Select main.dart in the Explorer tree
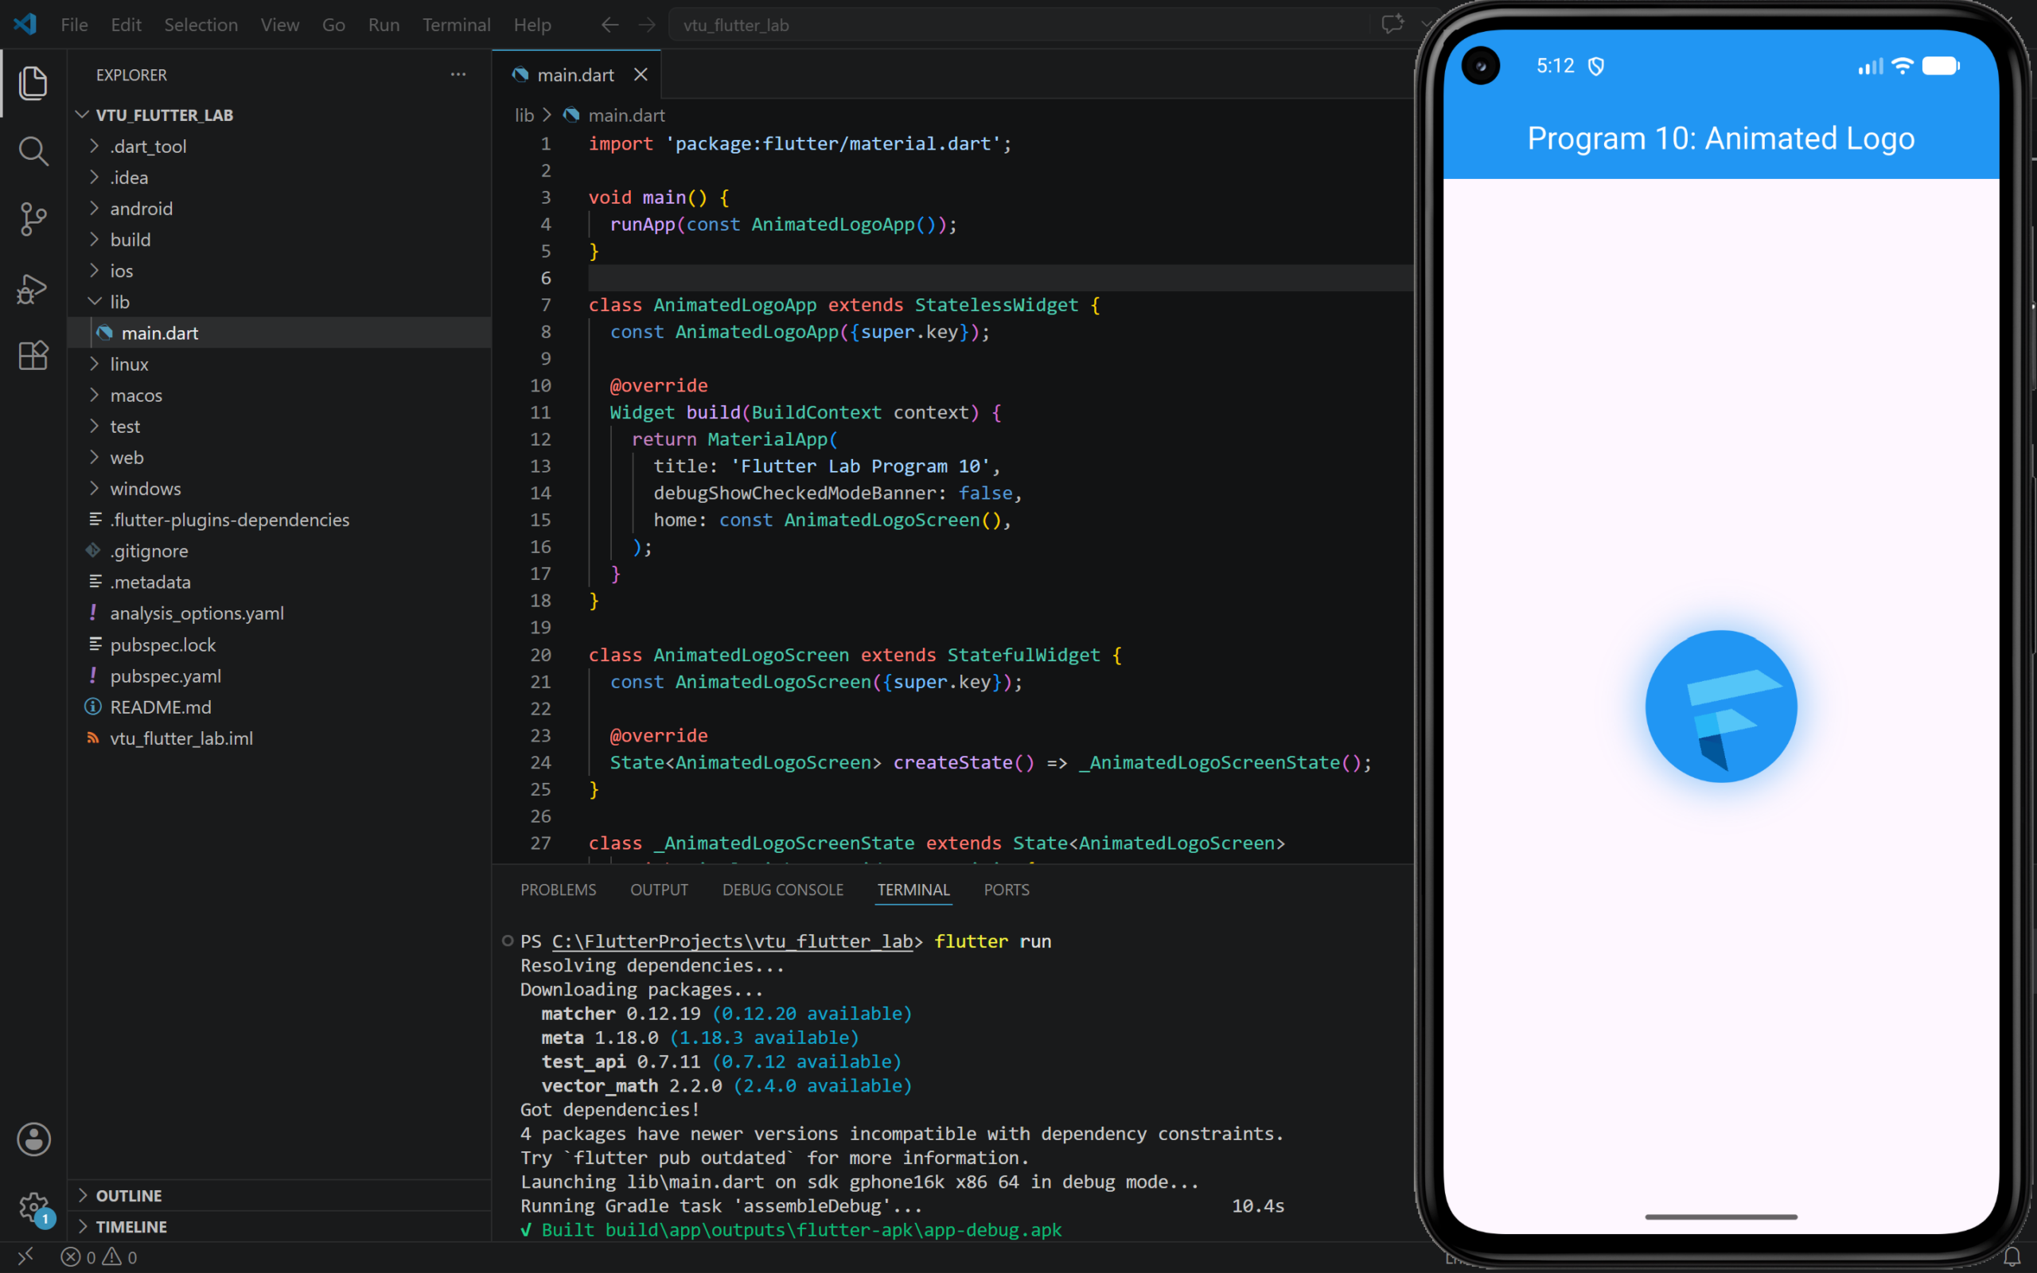 pyautogui.click(x=279, y=333)
